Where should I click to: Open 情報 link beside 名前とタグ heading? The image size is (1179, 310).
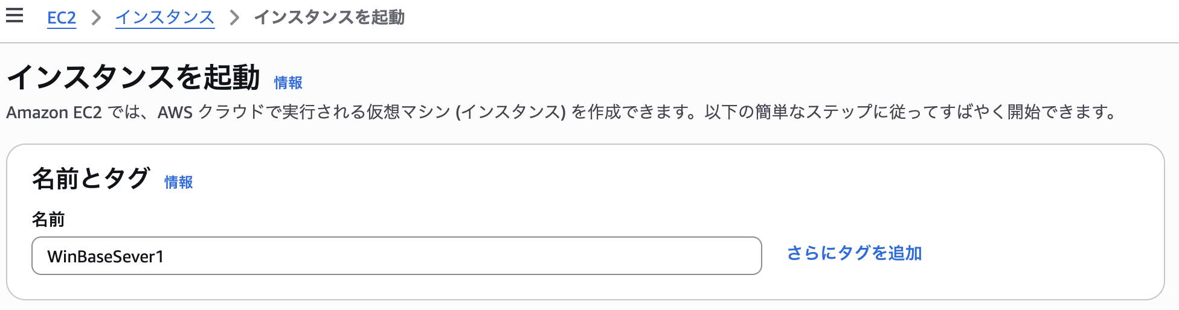178,182
